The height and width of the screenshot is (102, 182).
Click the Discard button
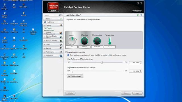click(x=126, y=93)
